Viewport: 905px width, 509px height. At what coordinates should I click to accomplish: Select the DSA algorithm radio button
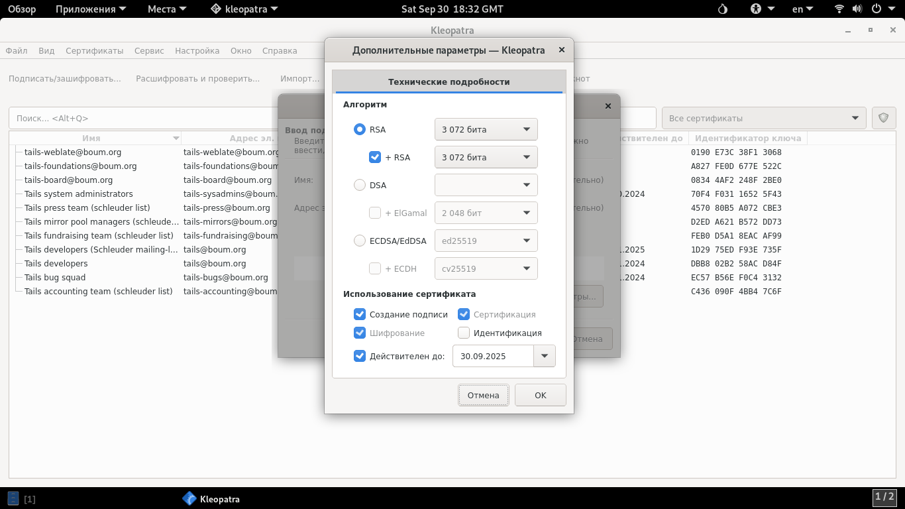coord(360,186)
